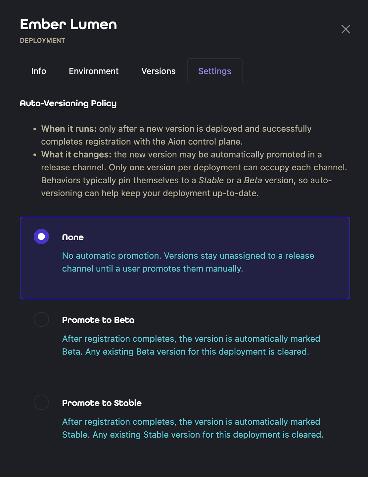
Task: Click the Stable promotion description text
Action: [x=192, y=428]
